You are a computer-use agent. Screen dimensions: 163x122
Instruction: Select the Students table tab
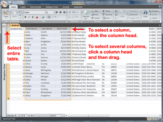[x=14, y=25]
